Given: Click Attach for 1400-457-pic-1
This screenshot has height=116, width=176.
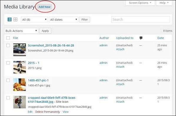Looking at the screenshot, I should tap(120, 84).
